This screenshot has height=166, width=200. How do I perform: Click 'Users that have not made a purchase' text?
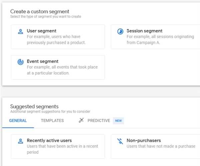(161, 146)
